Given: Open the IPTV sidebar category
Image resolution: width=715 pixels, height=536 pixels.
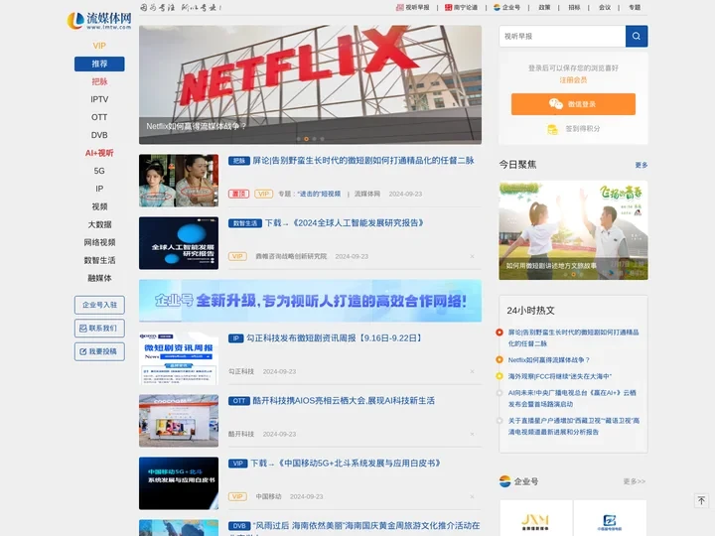Looking at the screenshot, I should point(99,99).
